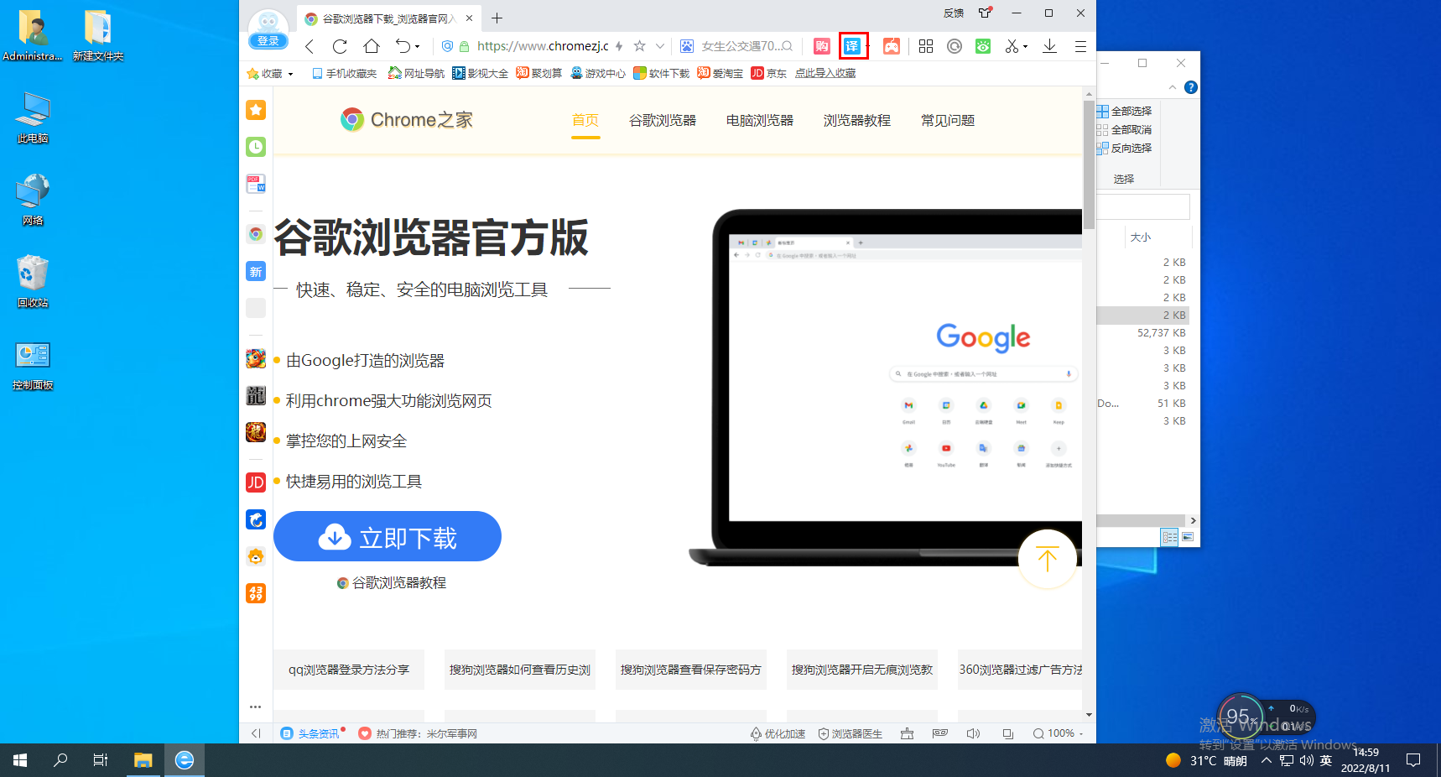Open File Explorer from taskbar
This screenshot has width=1441, height=777.
tap(143, 760)
